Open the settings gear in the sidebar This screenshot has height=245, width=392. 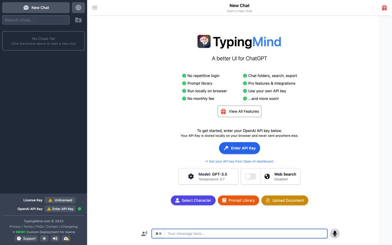[x=78, y=7]
